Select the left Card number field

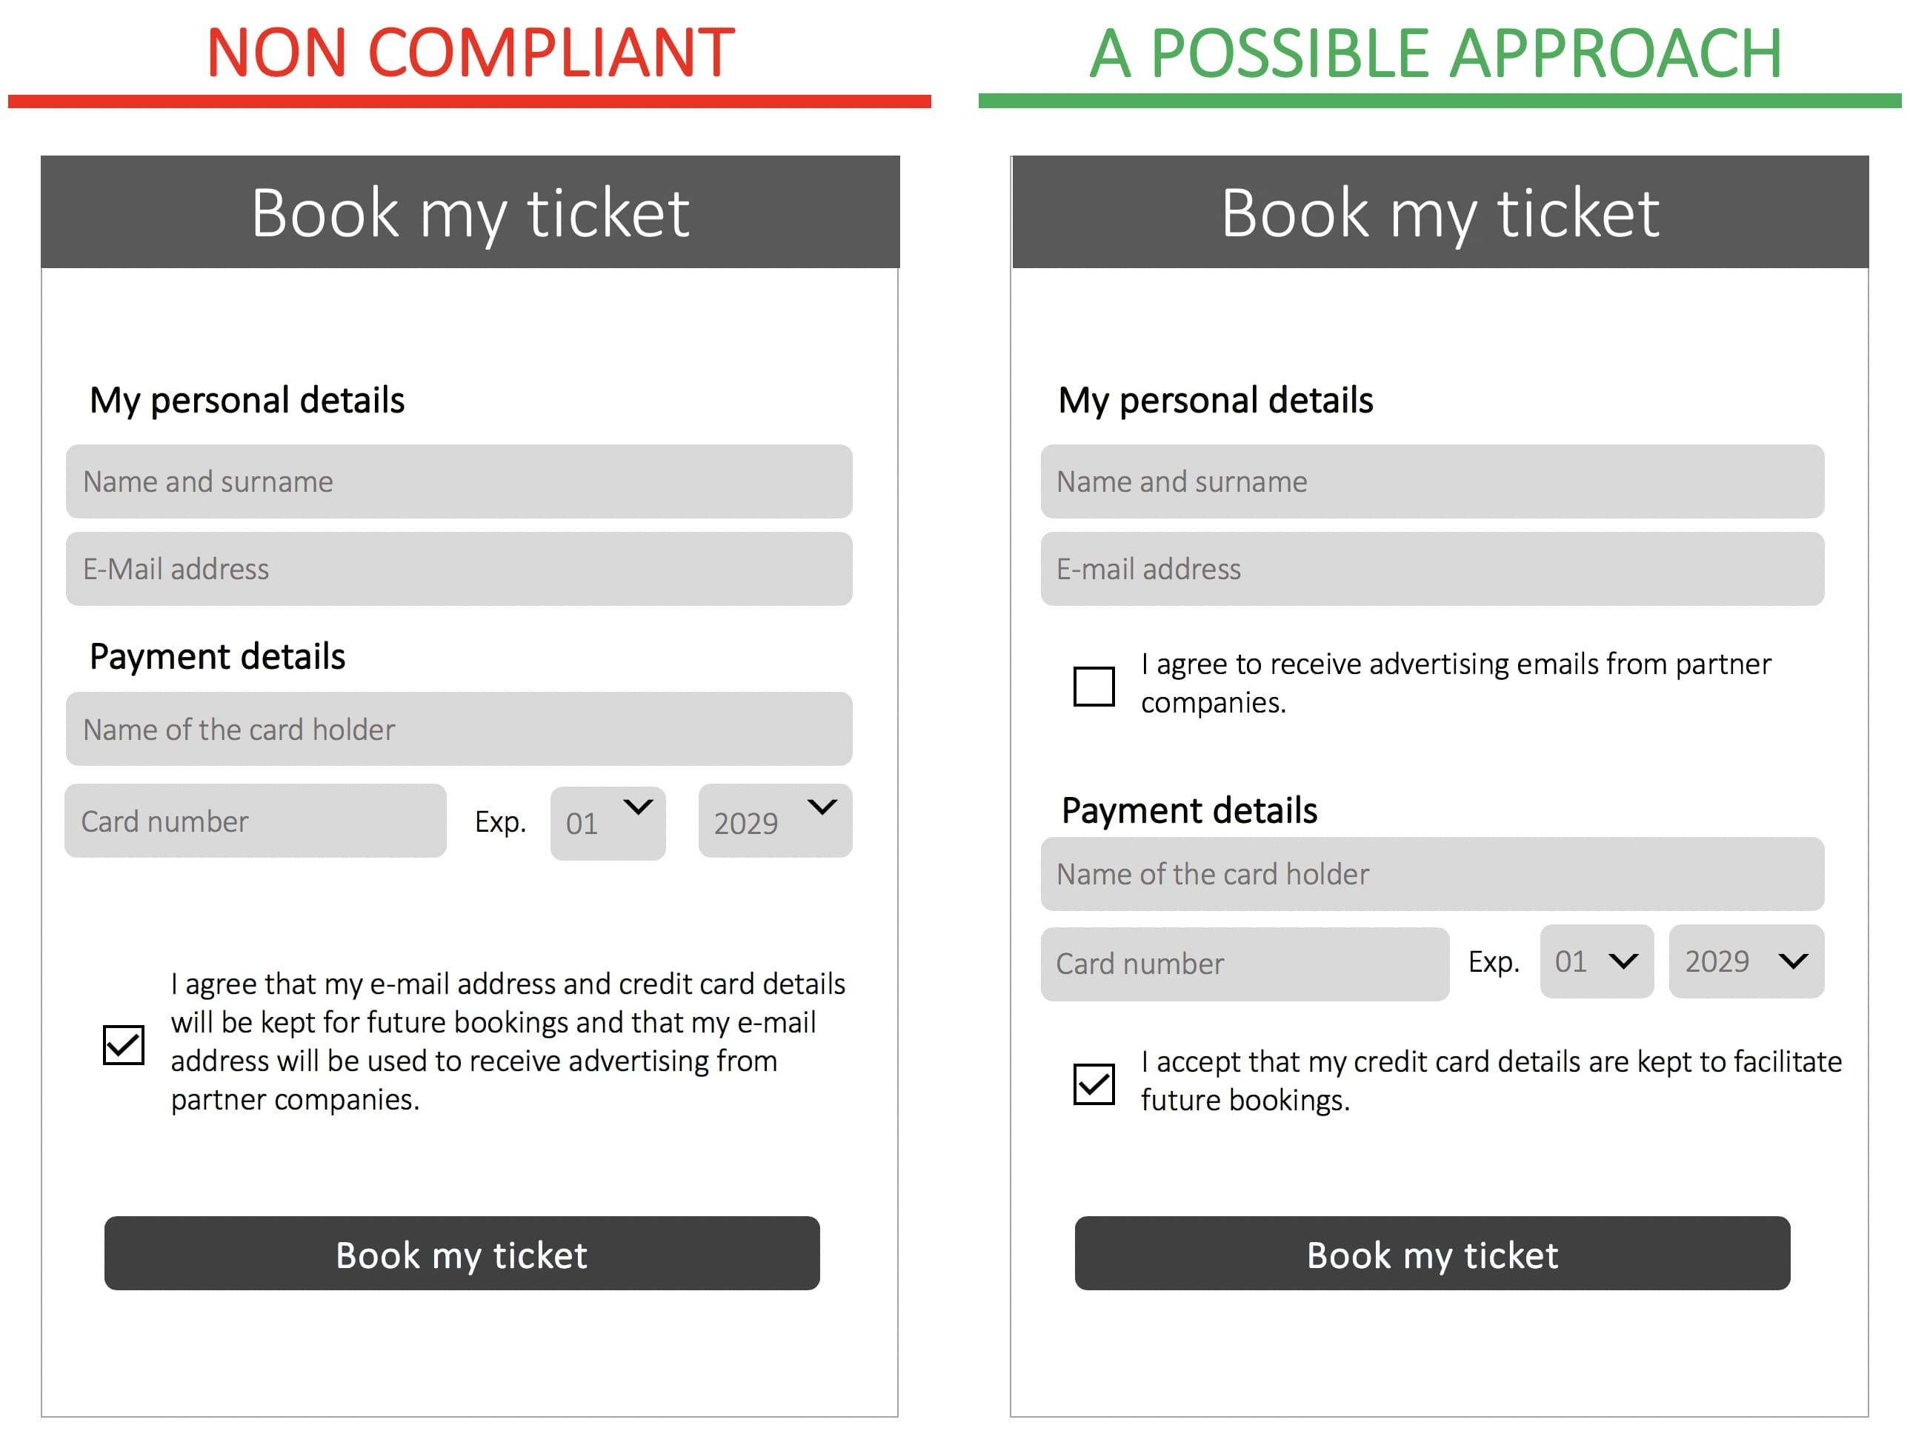pyautogui.click(x=256, y=821)
